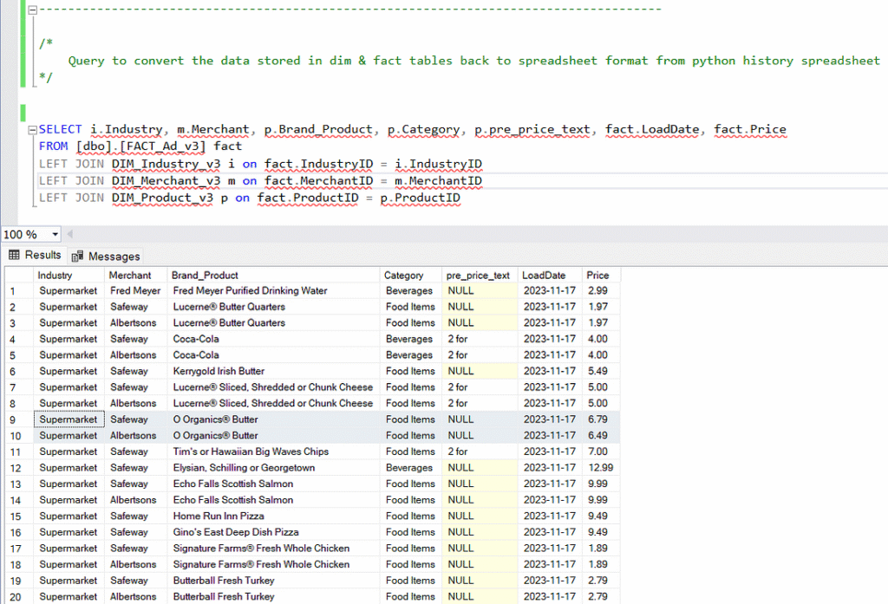This screenshot has height=604, width=888.
Task: Click the 6.79 price cell
Action: [601, 419]
